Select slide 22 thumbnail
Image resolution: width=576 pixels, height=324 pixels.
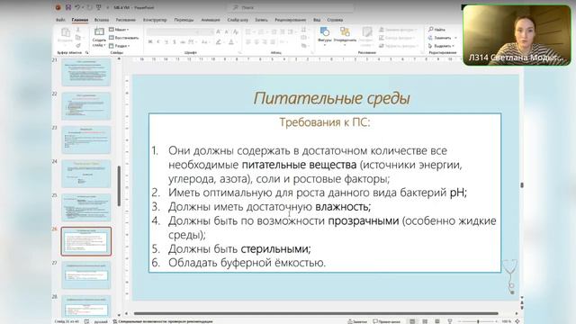(86, 106)
